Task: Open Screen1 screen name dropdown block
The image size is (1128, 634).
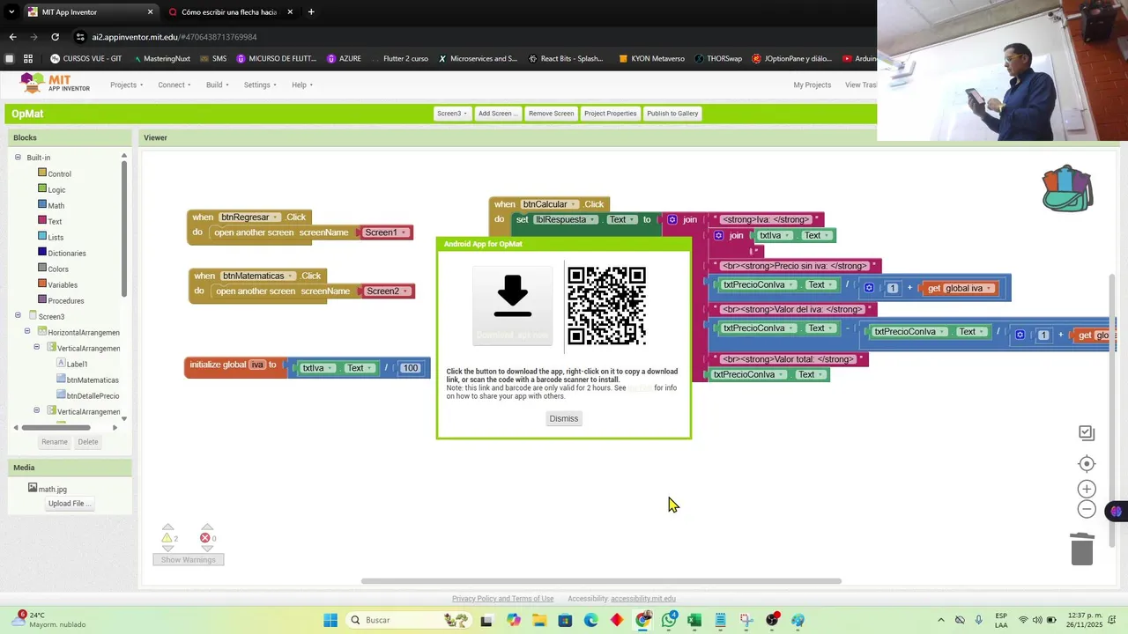Action: click(385, 232)
